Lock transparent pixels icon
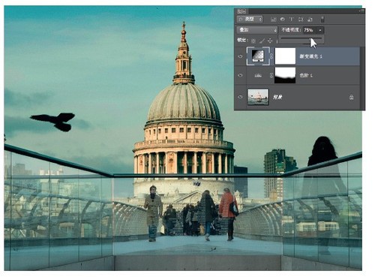375x277 pixels. click(x=253, y=41)
